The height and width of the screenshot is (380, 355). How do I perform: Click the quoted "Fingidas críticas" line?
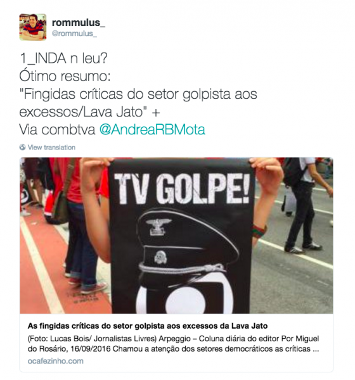tap(138, 103)
